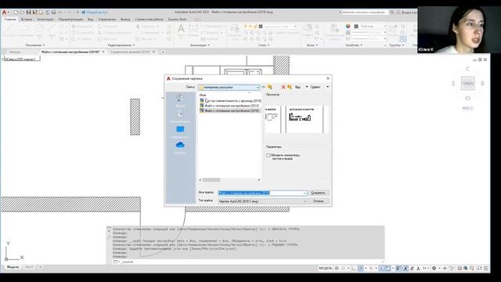This screenshot has height=282, width=501.
Task: Open History location in dialog sidebar
Action: 180,100
